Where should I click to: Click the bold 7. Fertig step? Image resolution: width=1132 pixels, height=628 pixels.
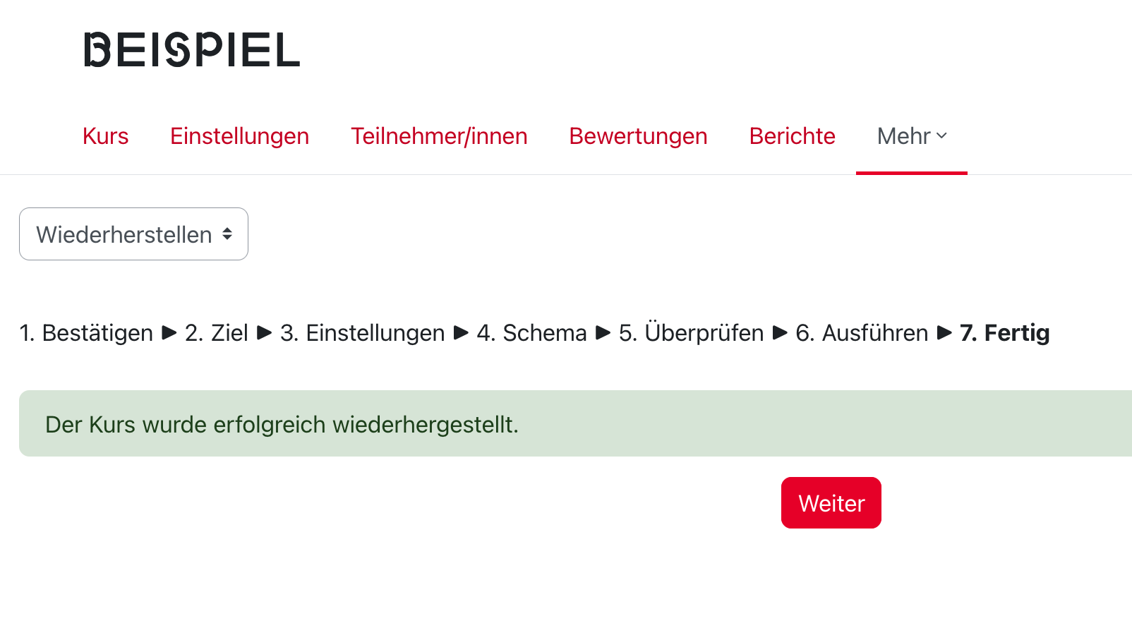click(x=1004, y=333)
